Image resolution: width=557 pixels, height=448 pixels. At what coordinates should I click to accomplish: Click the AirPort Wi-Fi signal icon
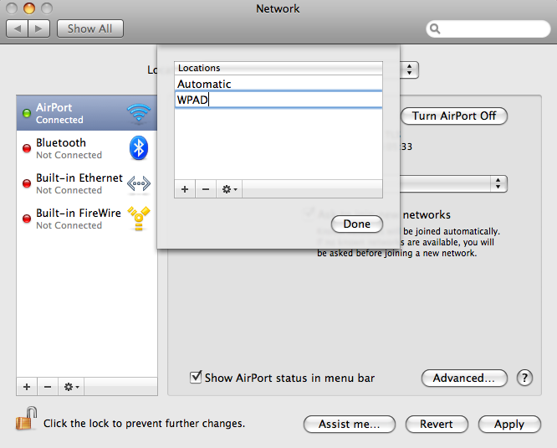[139, 113]
